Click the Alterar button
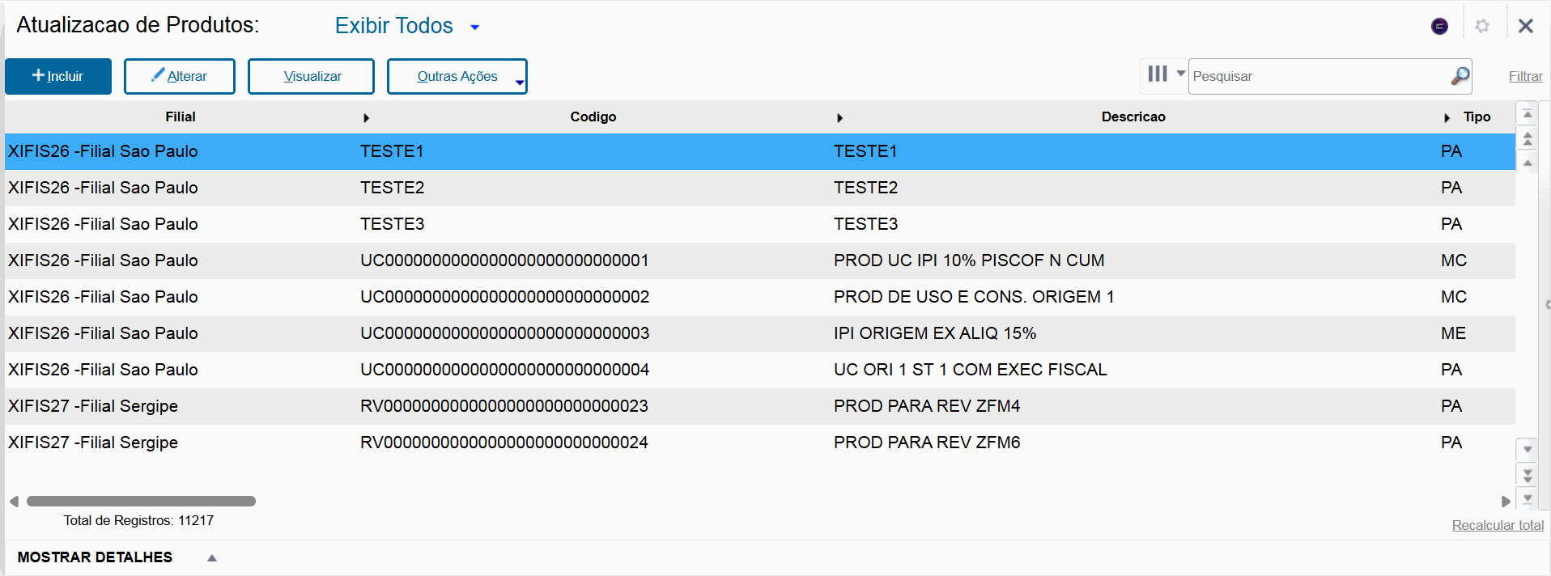 (179, 76)
